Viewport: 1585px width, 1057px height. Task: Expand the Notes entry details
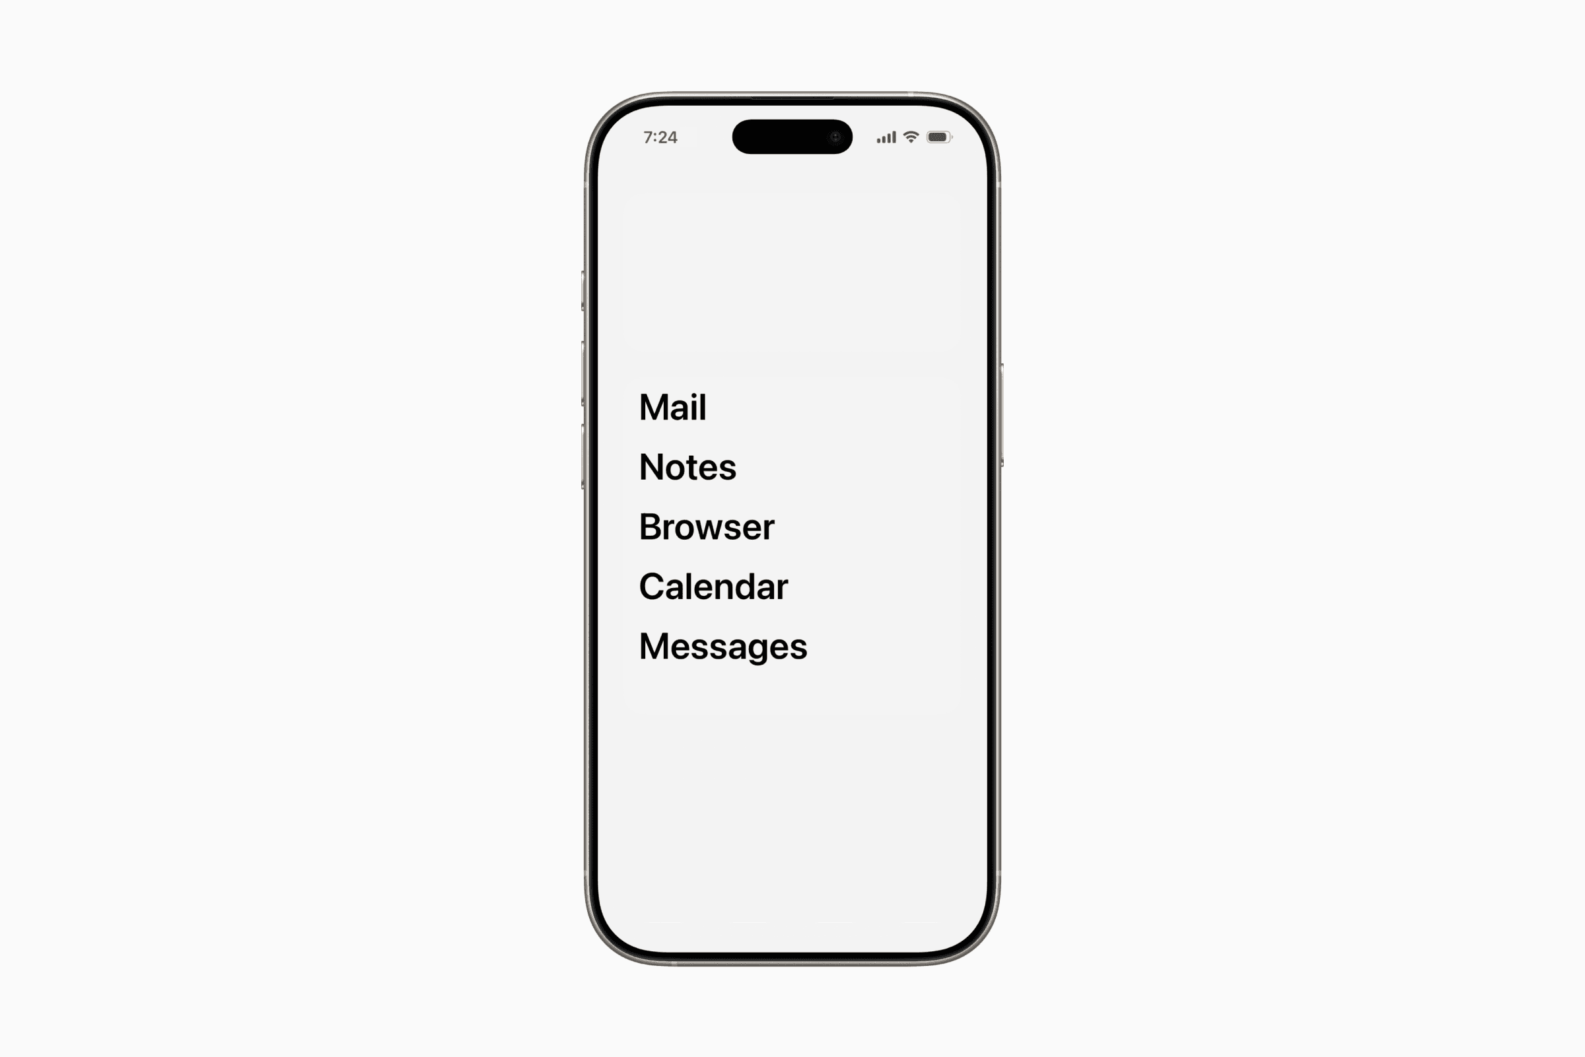687,466
